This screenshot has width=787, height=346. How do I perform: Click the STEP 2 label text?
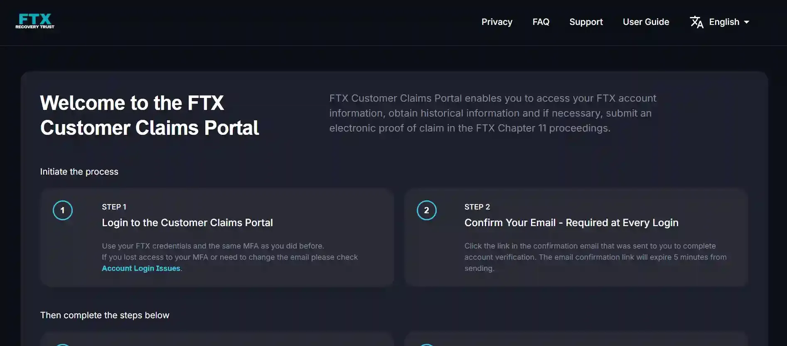point(477,207)
